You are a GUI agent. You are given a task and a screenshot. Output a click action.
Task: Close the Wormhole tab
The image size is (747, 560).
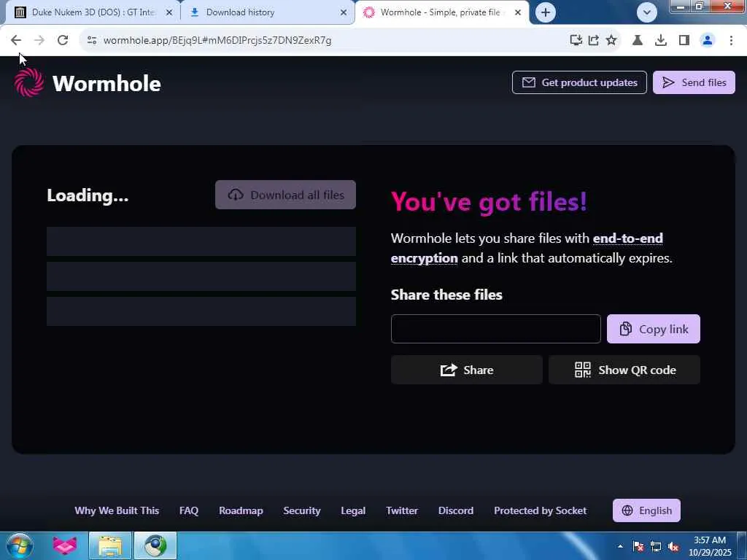(518, 12)
